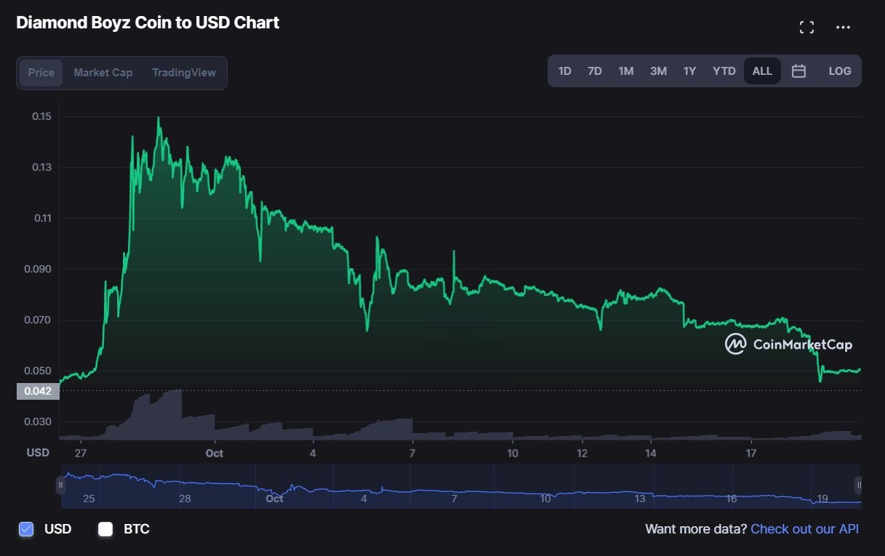Select the 1D time range

[x=564, y=71]
